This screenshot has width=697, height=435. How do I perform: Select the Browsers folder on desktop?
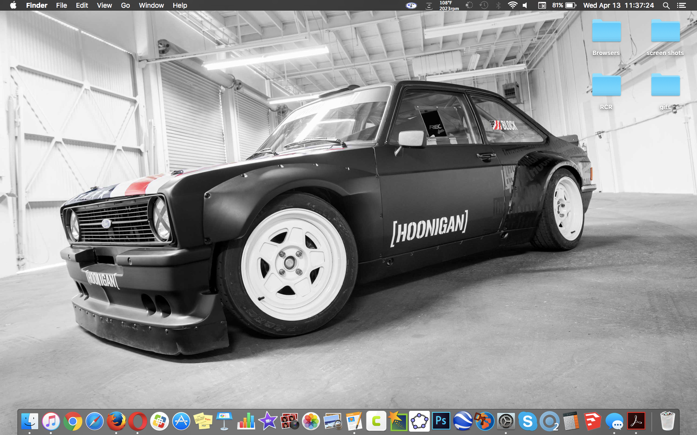tap(606, 38)
